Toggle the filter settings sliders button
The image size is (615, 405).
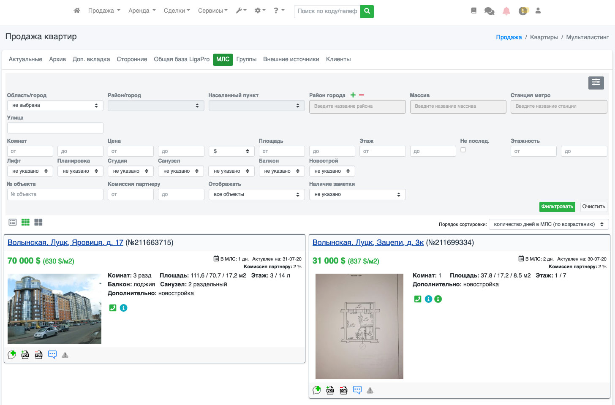click(596, 82)
